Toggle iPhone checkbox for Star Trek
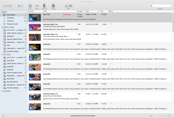The width and height of the screenshot is (174, 118). click(x=111, y=14)
